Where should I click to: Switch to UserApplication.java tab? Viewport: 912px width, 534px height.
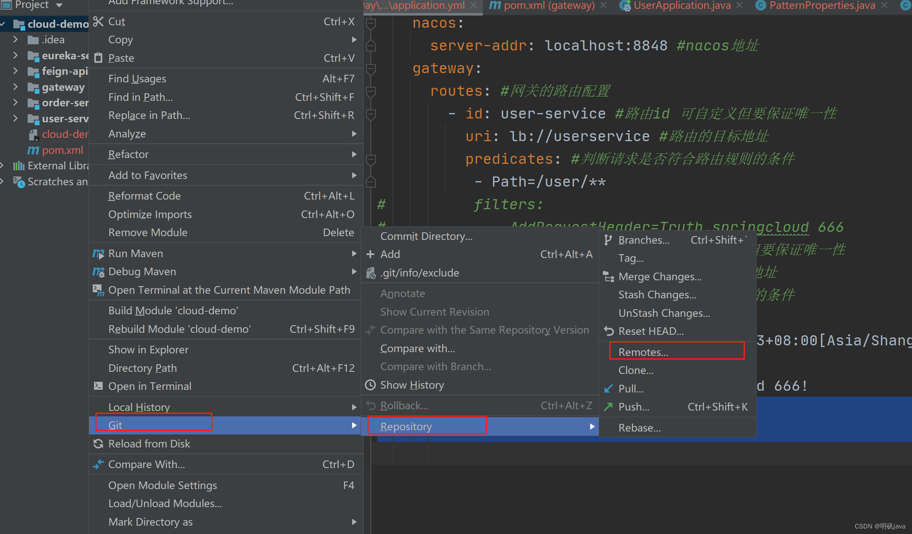pos(681,5)
